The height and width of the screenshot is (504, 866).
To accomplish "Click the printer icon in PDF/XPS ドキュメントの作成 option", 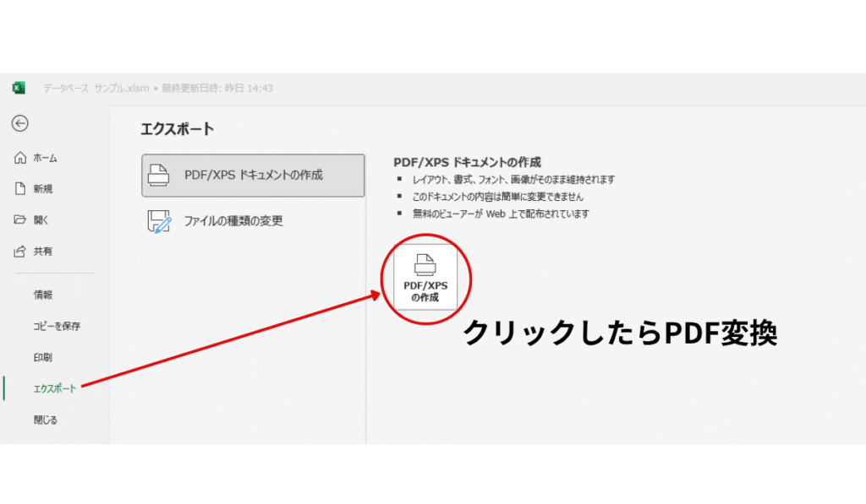I will click(x=159, y=176).
